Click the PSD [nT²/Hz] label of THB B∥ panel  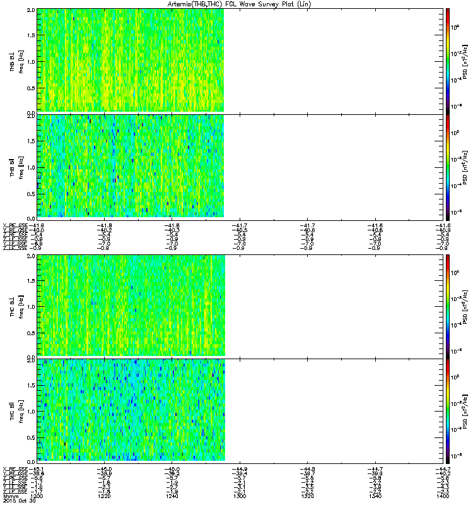click(465, 167)
